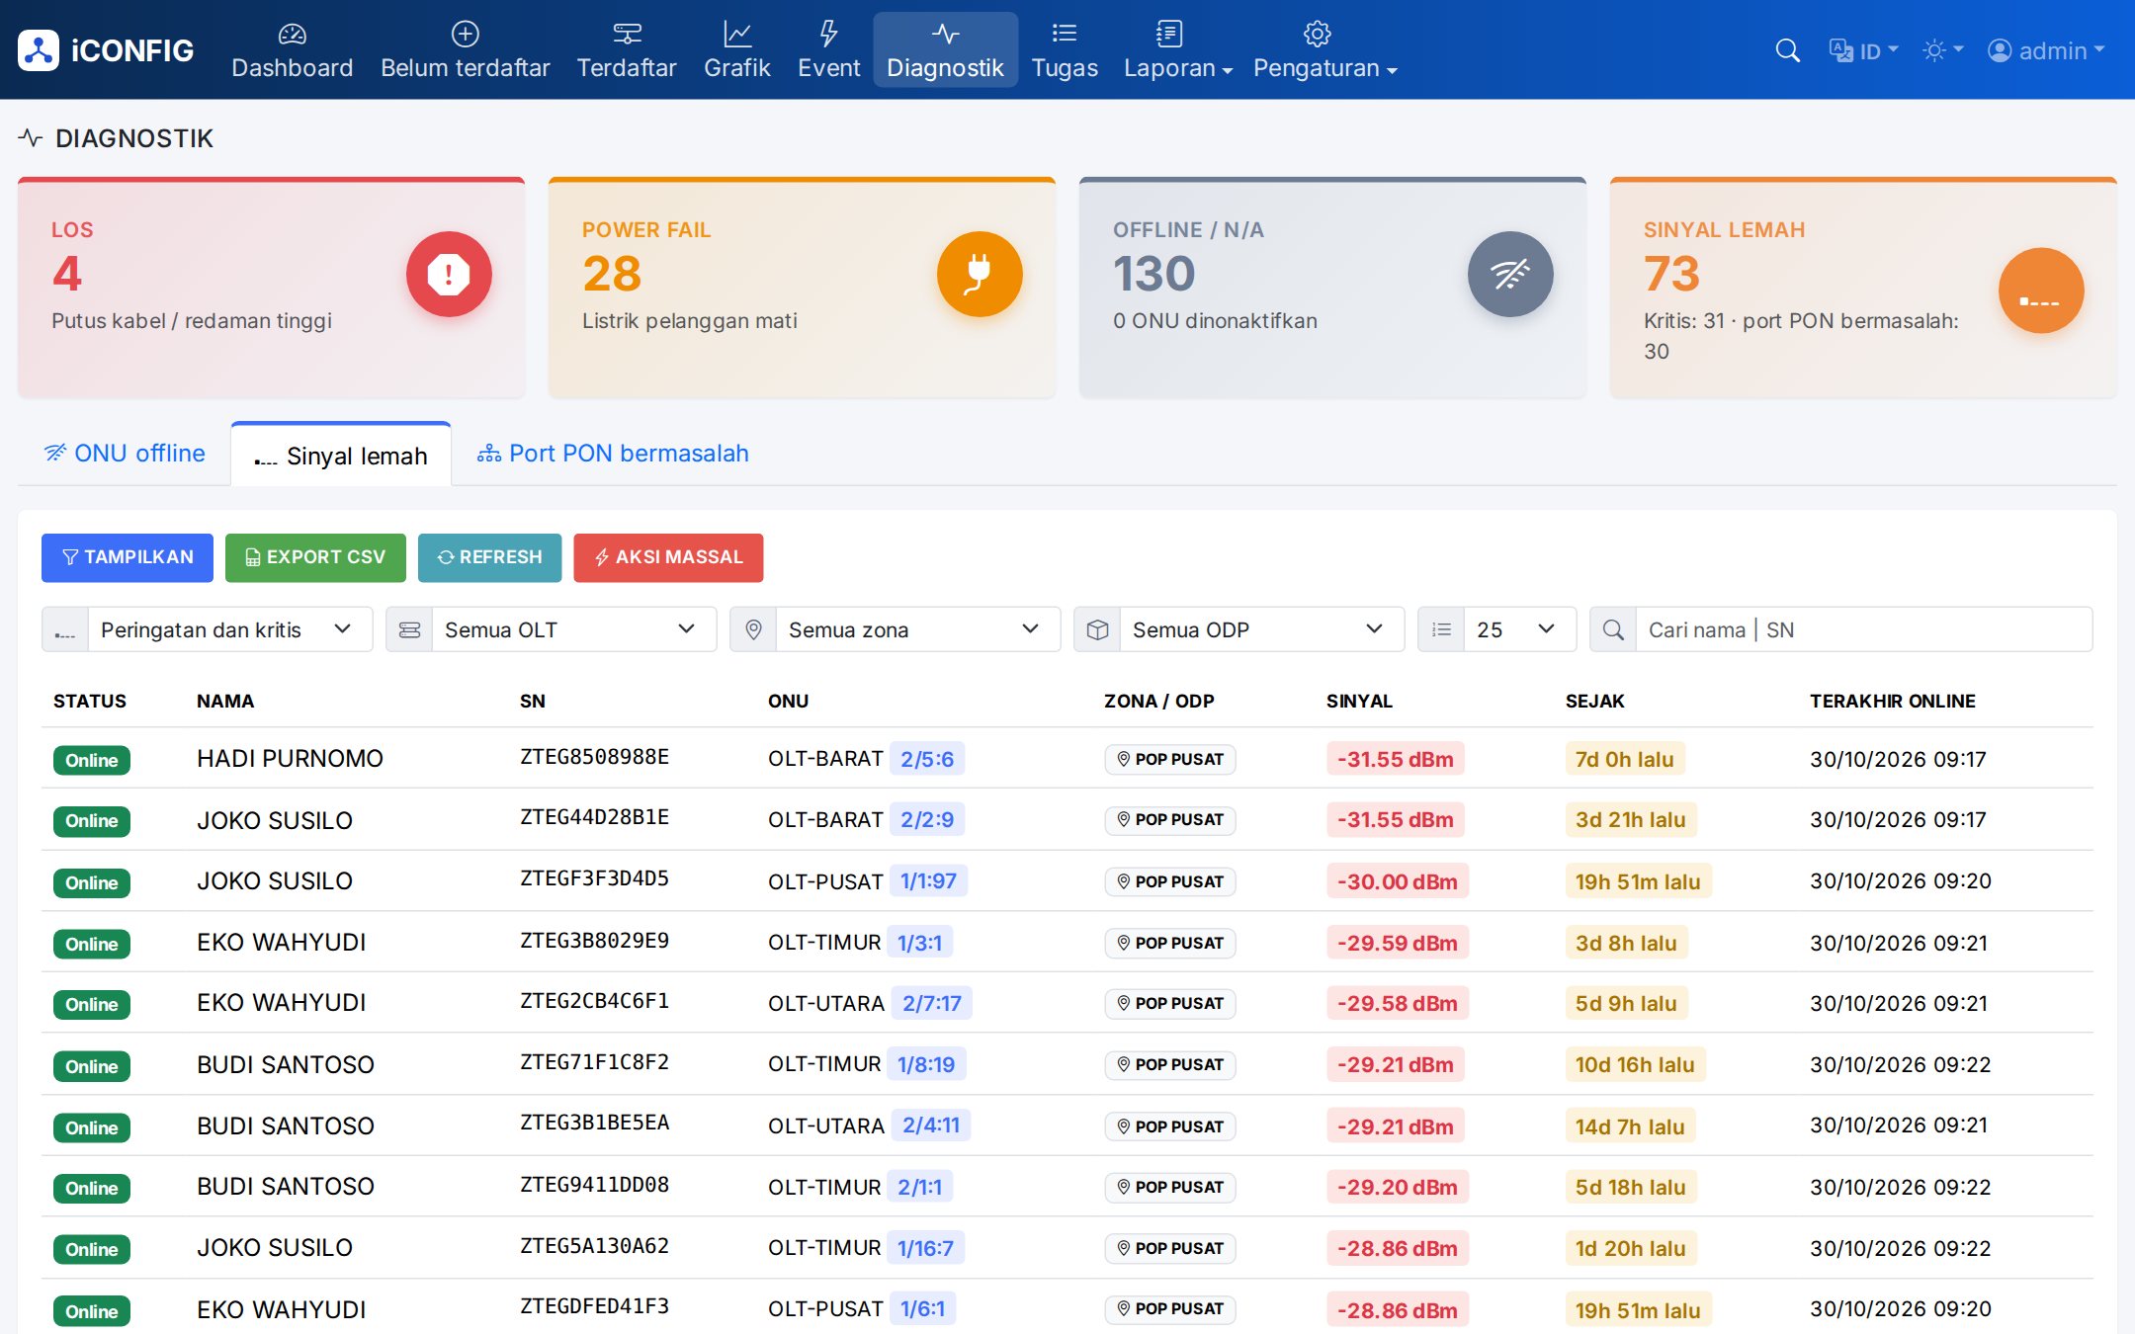
Task: Click the Power Fail plug icon
Action: click(x=980, y=274)
